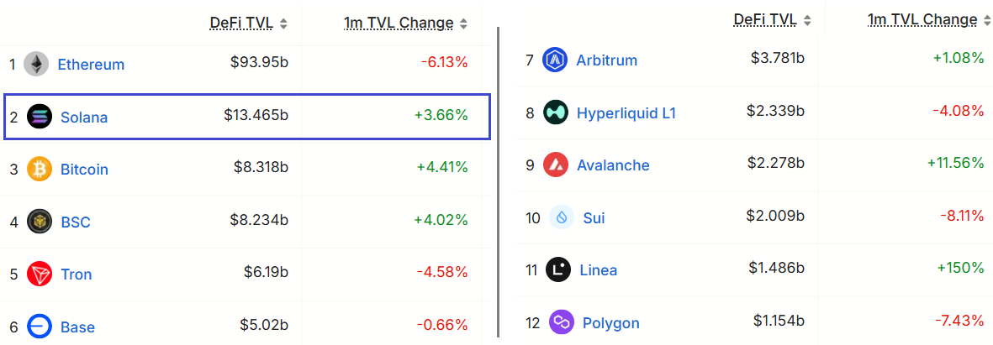The image size is (993, 345).
Task: Click the Bitcoin logo icon
Action: pos(40,169)
